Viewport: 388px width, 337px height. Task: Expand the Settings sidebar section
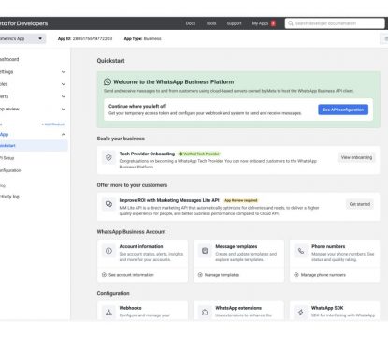[64, 72]
